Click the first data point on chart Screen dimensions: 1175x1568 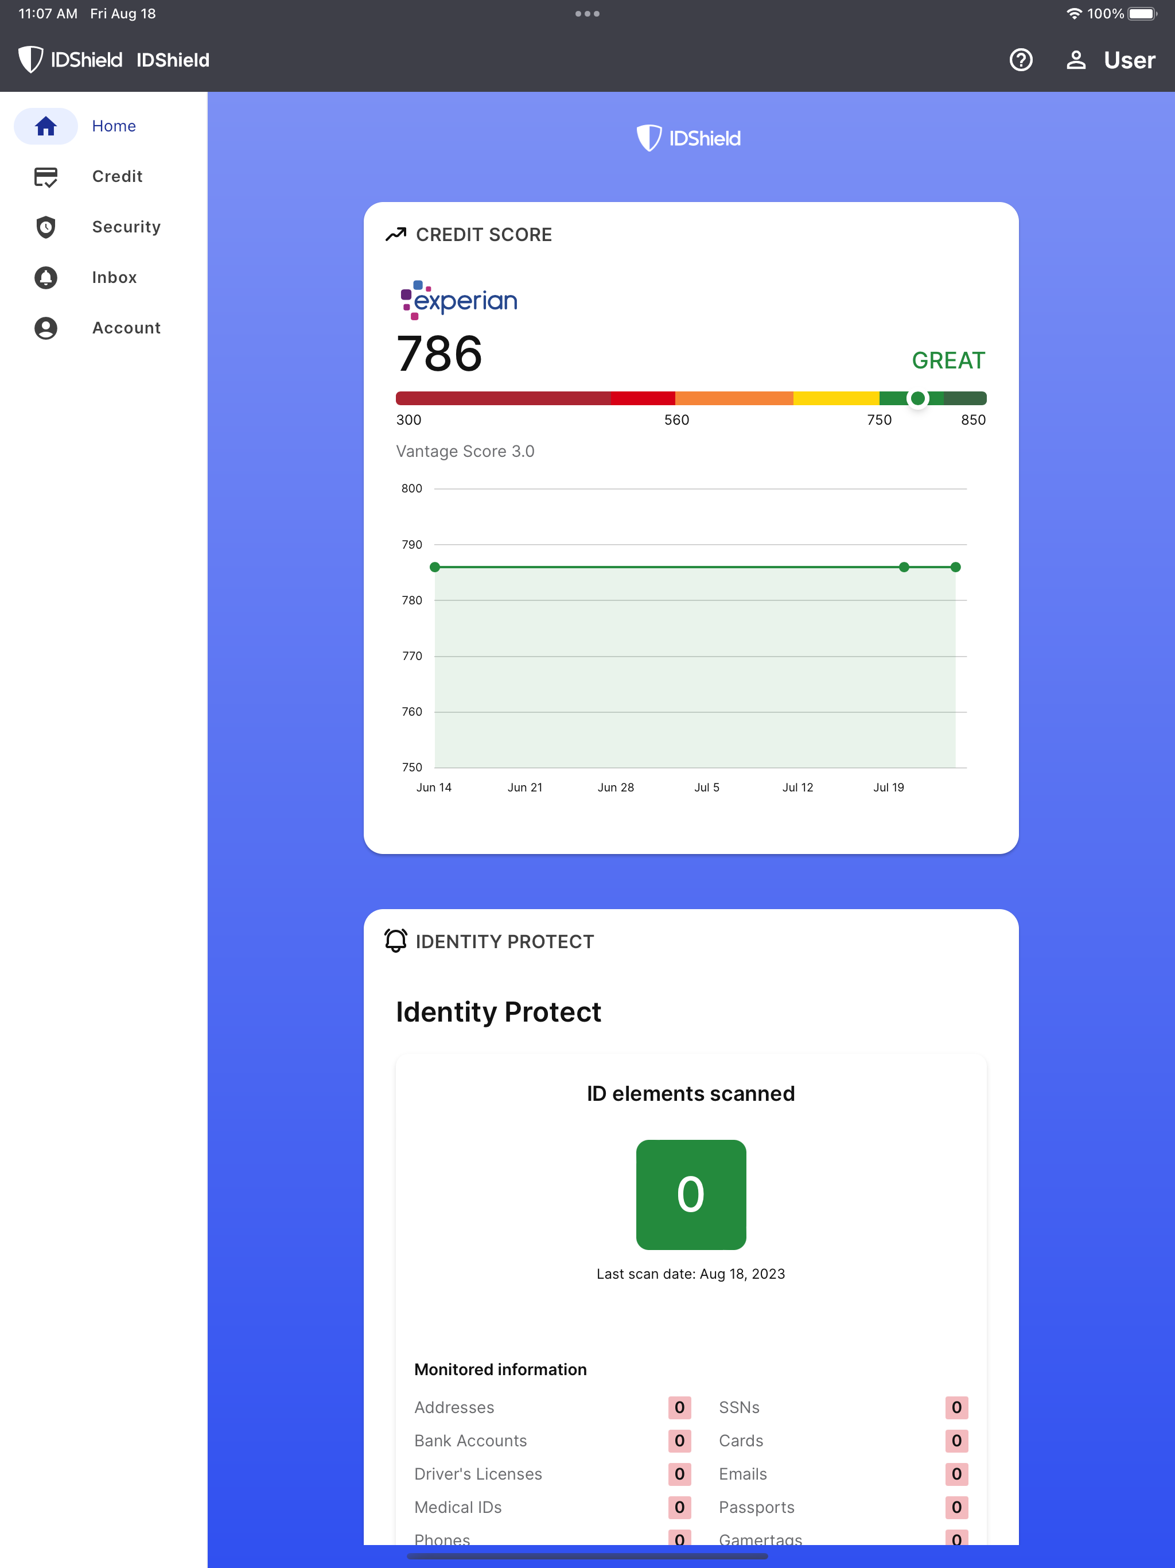click(435, 567)
